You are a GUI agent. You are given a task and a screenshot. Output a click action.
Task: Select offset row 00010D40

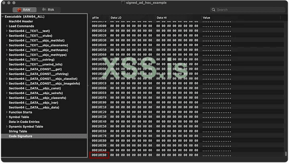[x=187, y=45]
